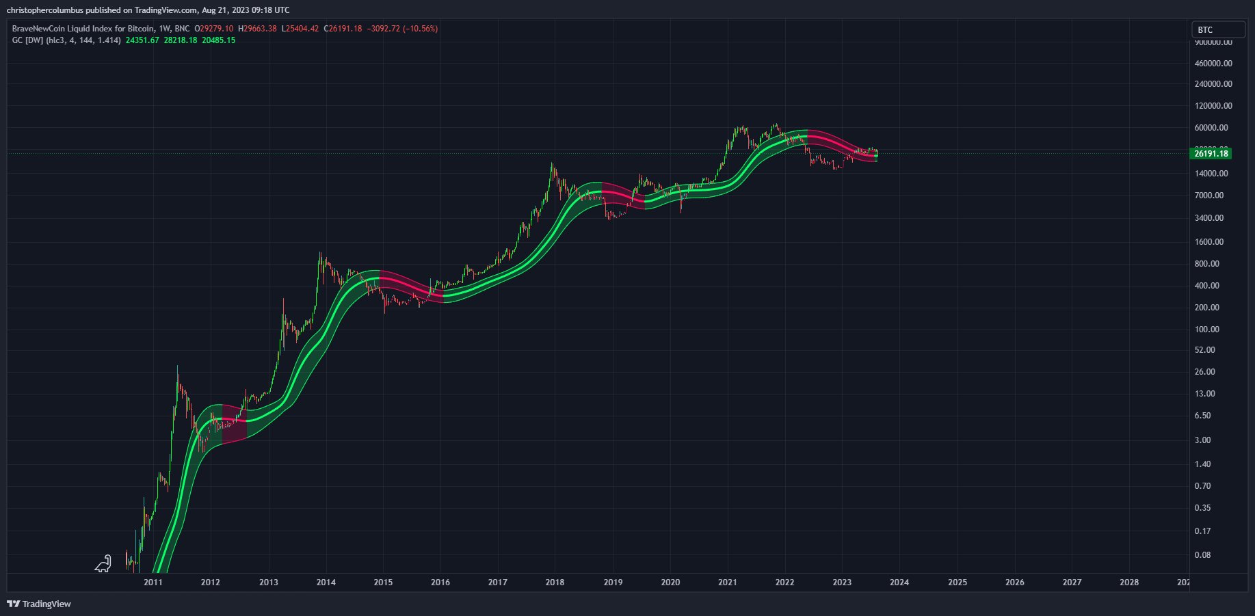
Task: Click the 2024 label on time axis
Action: 899,582
